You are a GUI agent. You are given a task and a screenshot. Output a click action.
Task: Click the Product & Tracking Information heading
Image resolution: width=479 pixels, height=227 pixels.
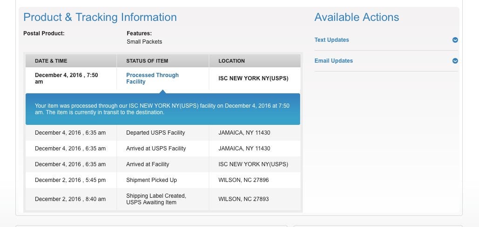[x=100, y=17]
